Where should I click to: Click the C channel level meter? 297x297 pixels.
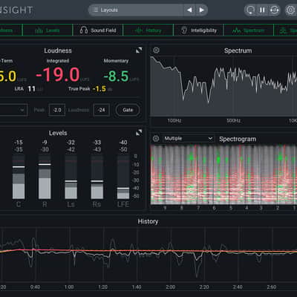click(x=19, y=177)
